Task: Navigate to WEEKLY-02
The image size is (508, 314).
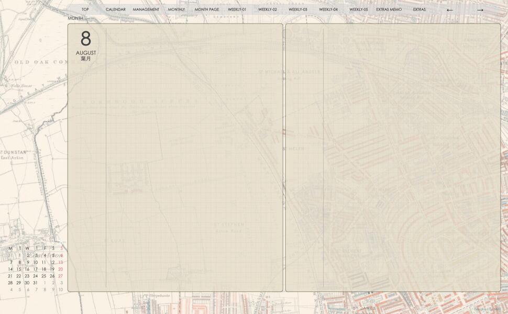Action: tap(268, 9)
